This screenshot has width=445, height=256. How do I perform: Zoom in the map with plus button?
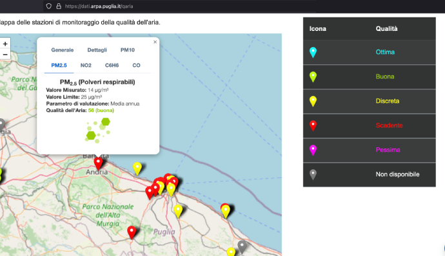click(x=5, y=44)
